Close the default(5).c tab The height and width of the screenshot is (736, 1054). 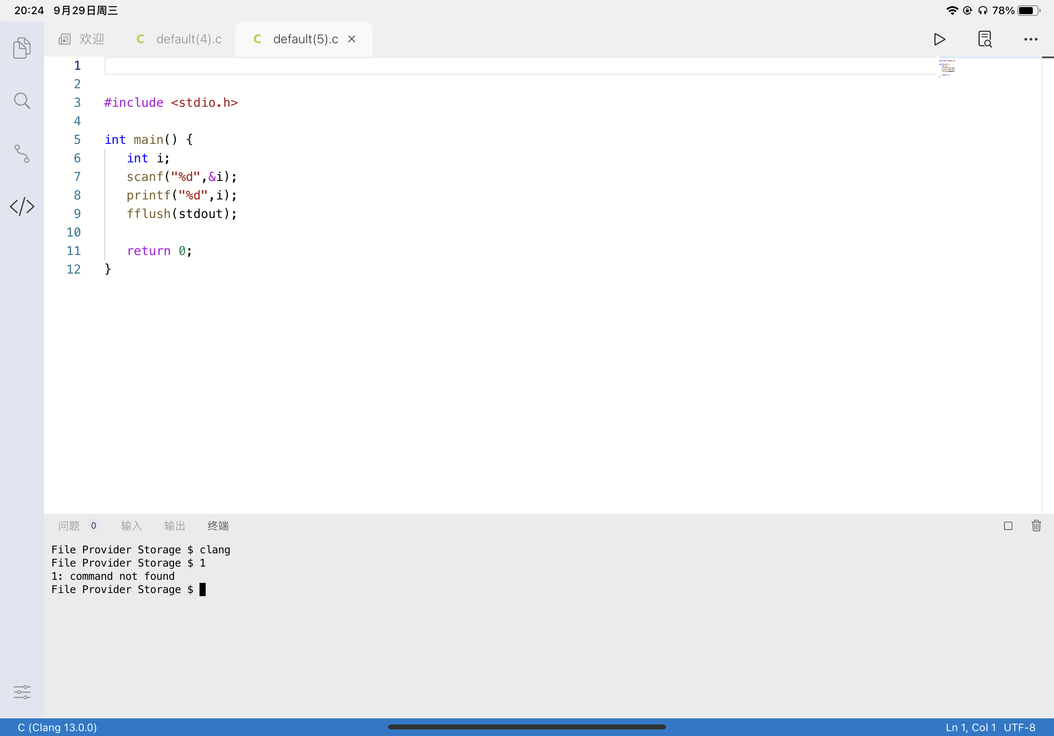tap(352, 39)
